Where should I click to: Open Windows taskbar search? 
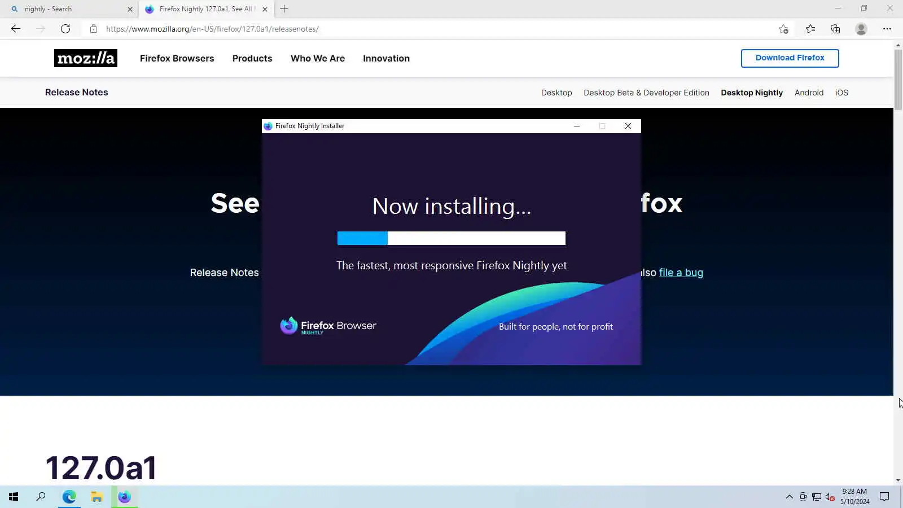tap(41, 497)
